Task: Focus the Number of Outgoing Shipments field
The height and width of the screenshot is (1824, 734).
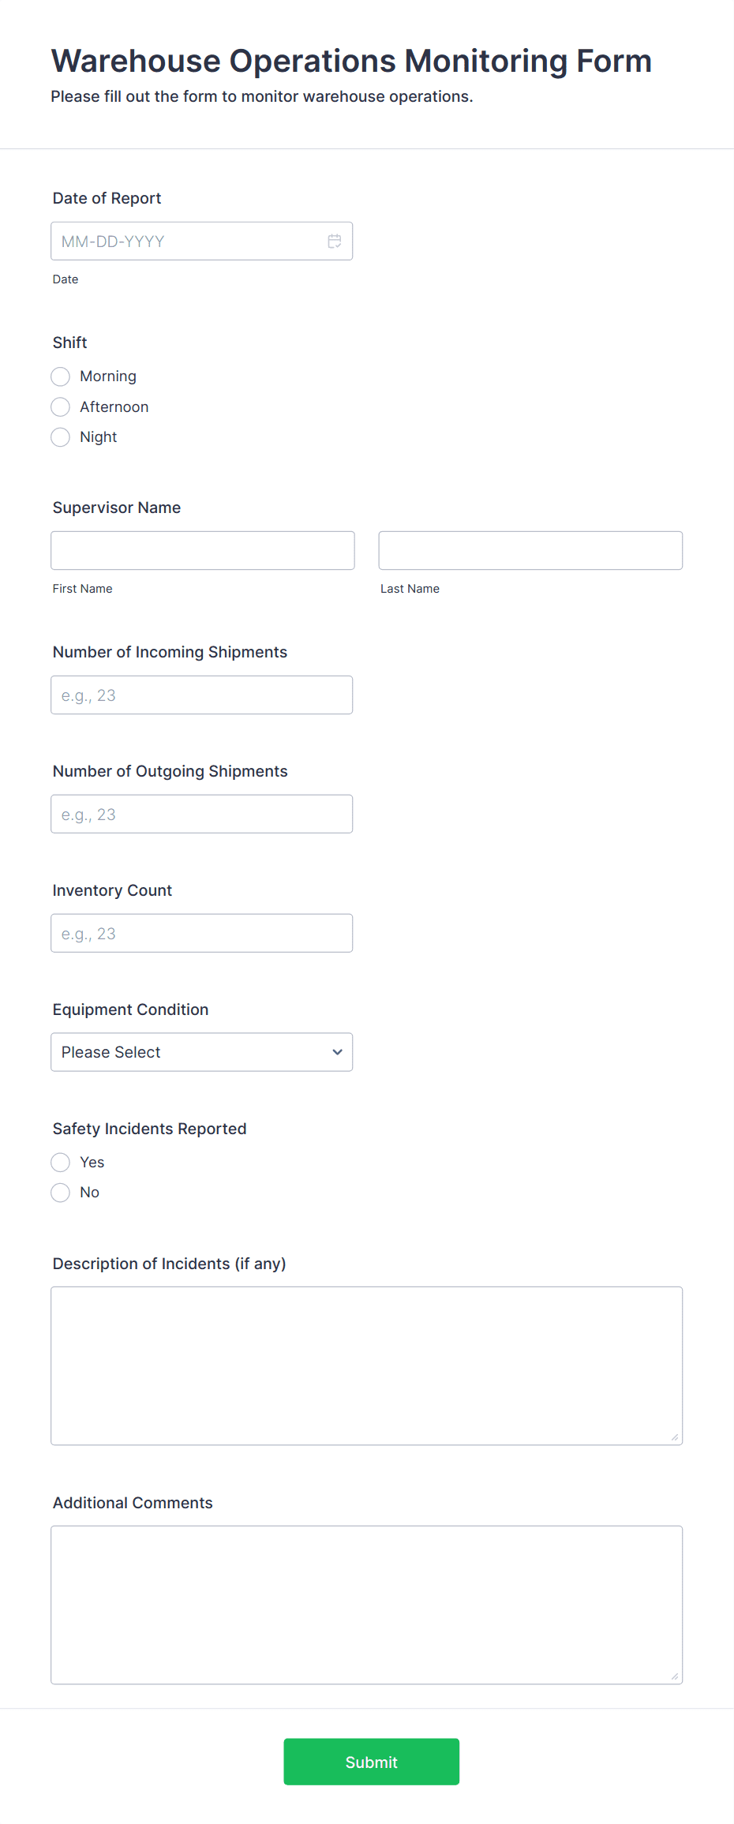Action: (x=201, y=815)
